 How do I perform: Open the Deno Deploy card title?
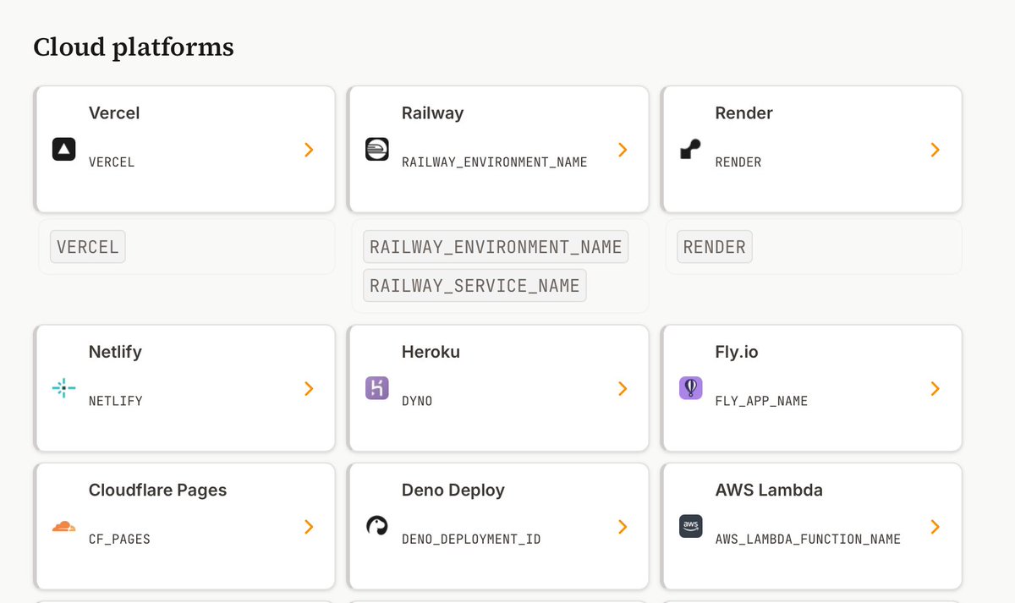[x=453, y=490]
